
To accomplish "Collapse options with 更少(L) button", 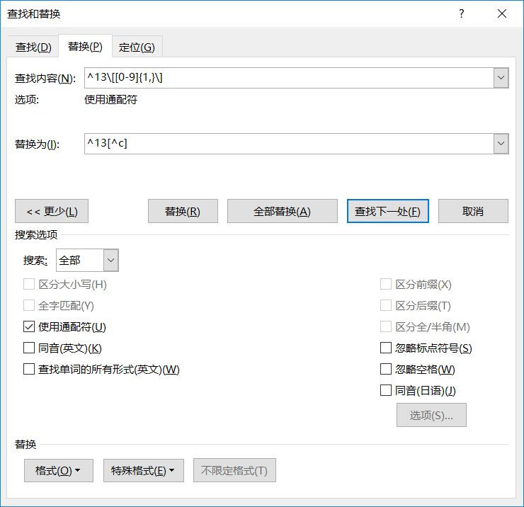I will click(x=52, y=211).
